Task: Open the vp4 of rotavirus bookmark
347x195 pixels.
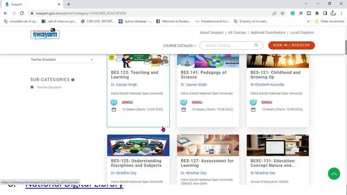Action: 59,21
